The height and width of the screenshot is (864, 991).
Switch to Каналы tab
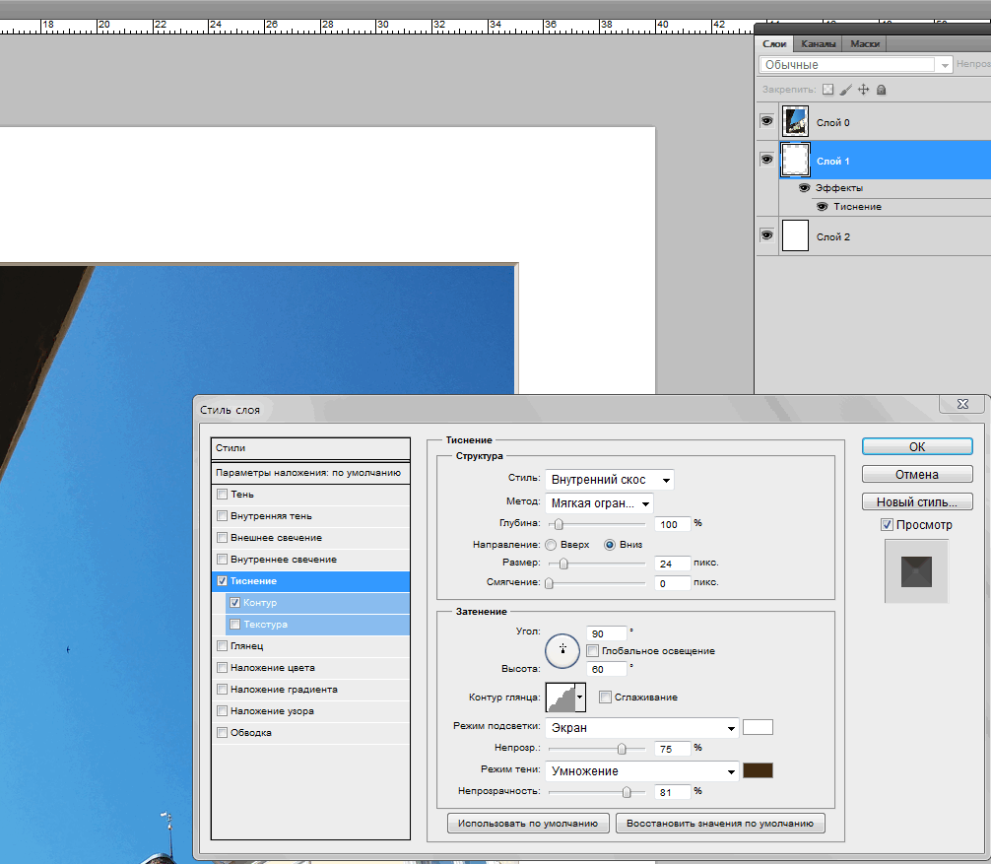click(x=818, y=43)
